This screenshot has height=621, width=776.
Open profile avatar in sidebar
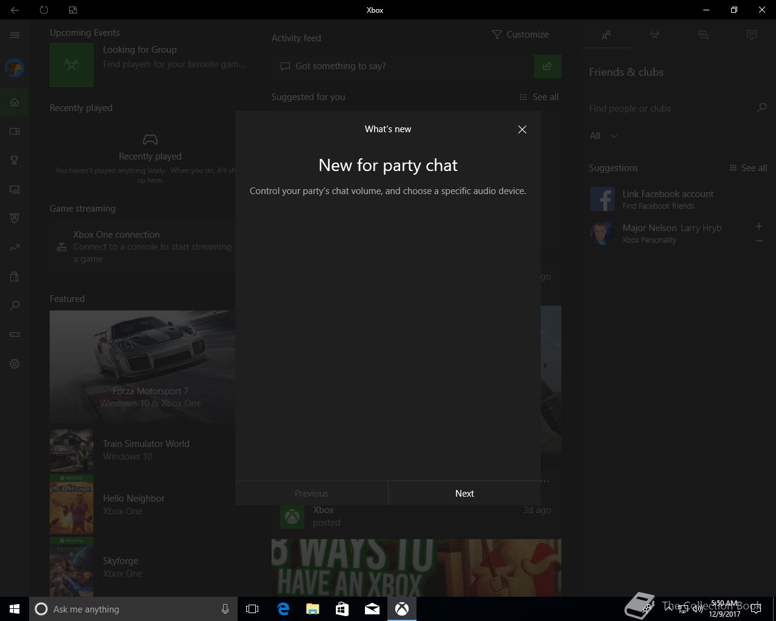(15, 68)
